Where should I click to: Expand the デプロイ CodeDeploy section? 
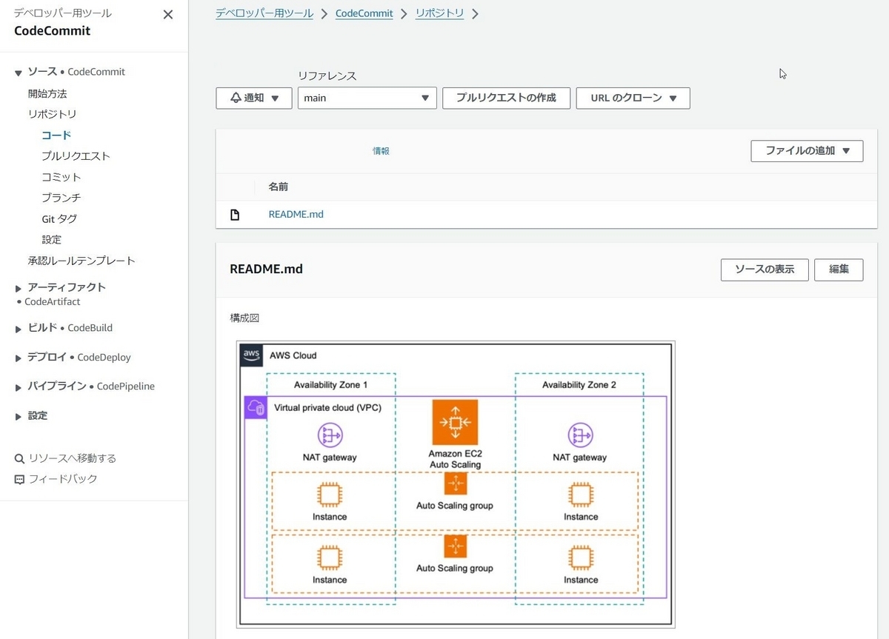tap(19, 358)
